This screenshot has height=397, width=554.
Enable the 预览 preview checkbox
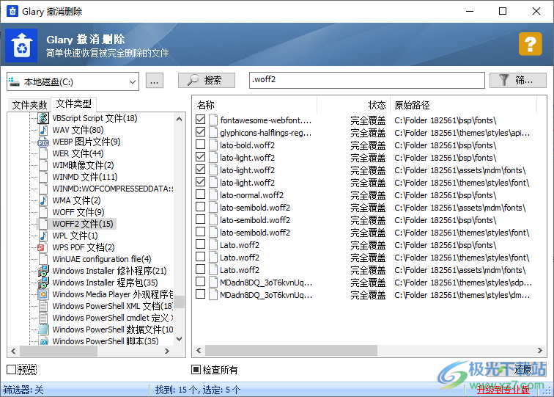click(11, 369)
